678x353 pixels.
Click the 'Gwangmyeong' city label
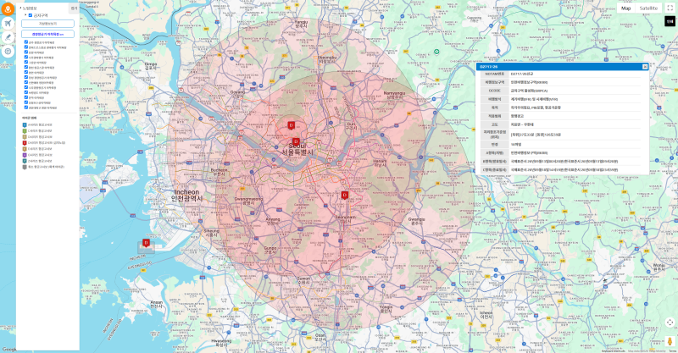248,199
